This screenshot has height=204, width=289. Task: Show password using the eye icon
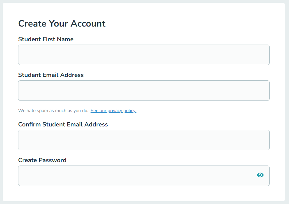(x=260, y=175)
